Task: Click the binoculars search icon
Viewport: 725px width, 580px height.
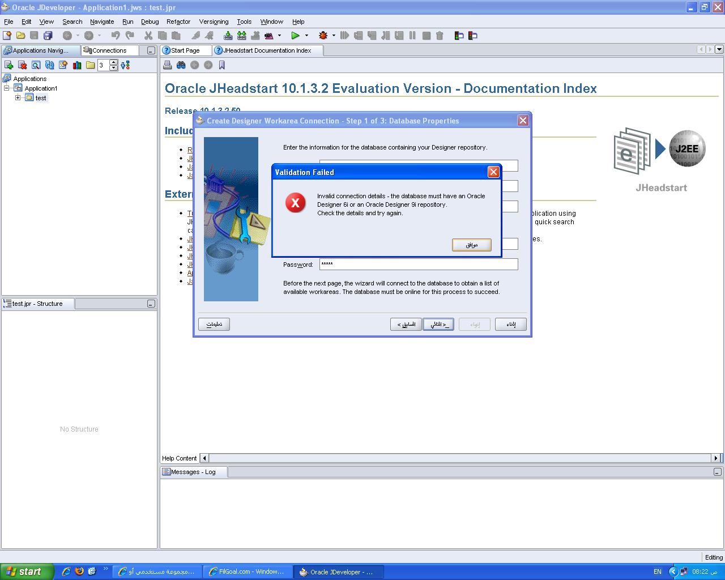Action: point(181,65)
